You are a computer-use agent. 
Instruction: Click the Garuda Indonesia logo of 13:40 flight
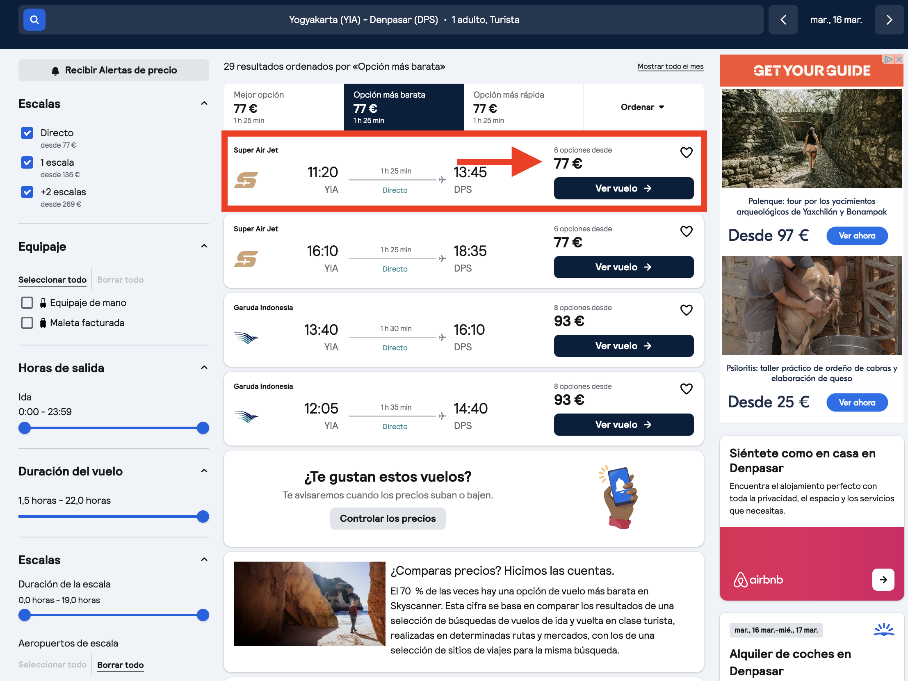246,338
